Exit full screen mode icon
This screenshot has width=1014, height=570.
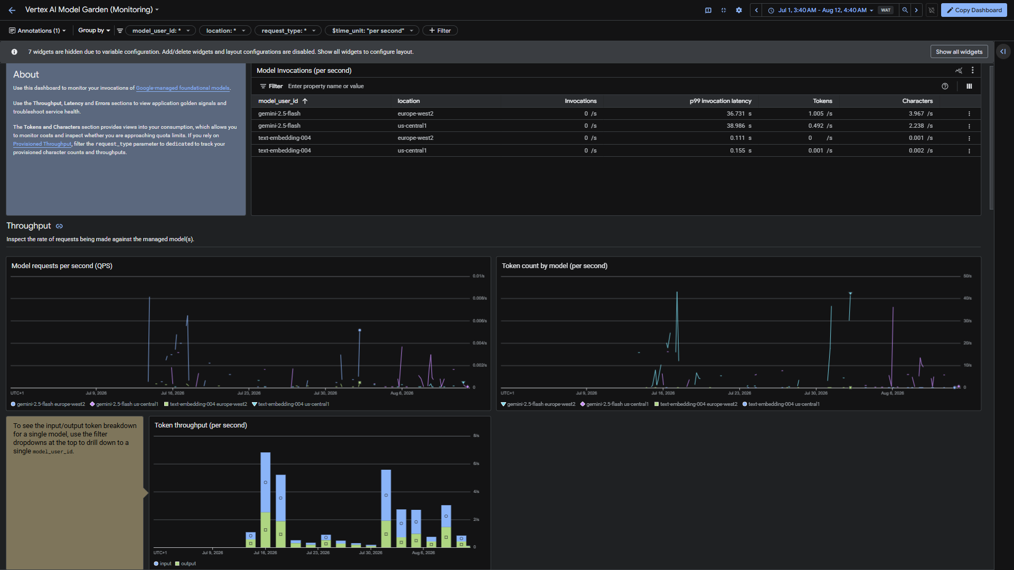coord(724,10)
